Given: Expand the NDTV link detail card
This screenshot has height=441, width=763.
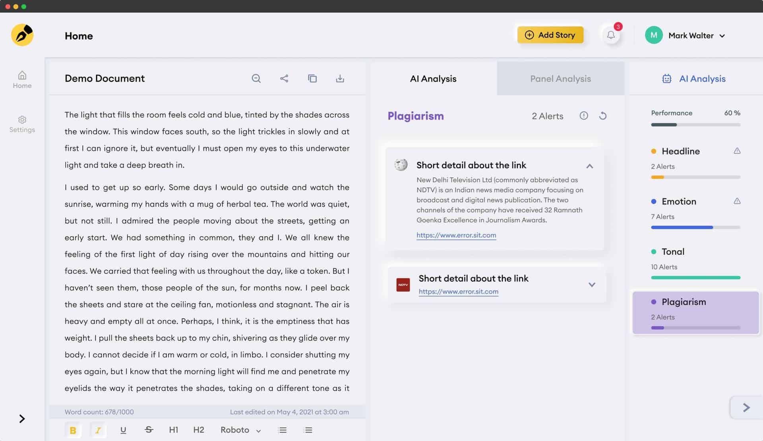Looking at the screenshot, I should click(x=592, y=285).
